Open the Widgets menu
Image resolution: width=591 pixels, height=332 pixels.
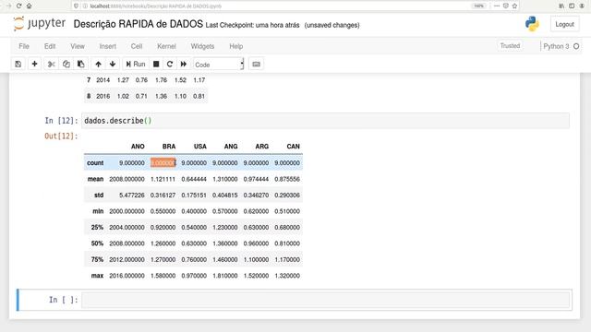202,46
